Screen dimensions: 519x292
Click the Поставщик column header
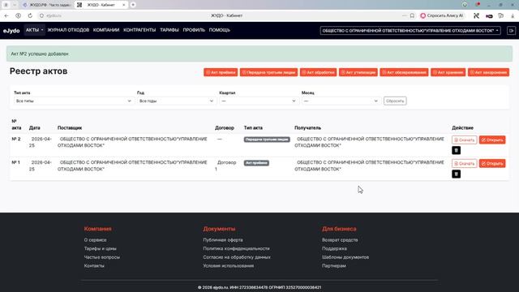click(70, 128)
